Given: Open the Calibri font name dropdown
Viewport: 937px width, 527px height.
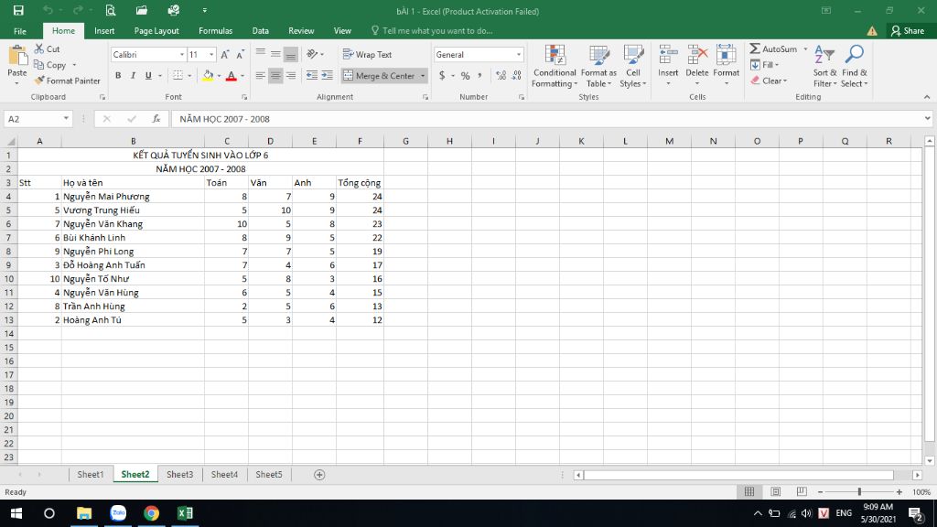Looking at the screenshot, I should pyautogui.click(x=182, y=54).
